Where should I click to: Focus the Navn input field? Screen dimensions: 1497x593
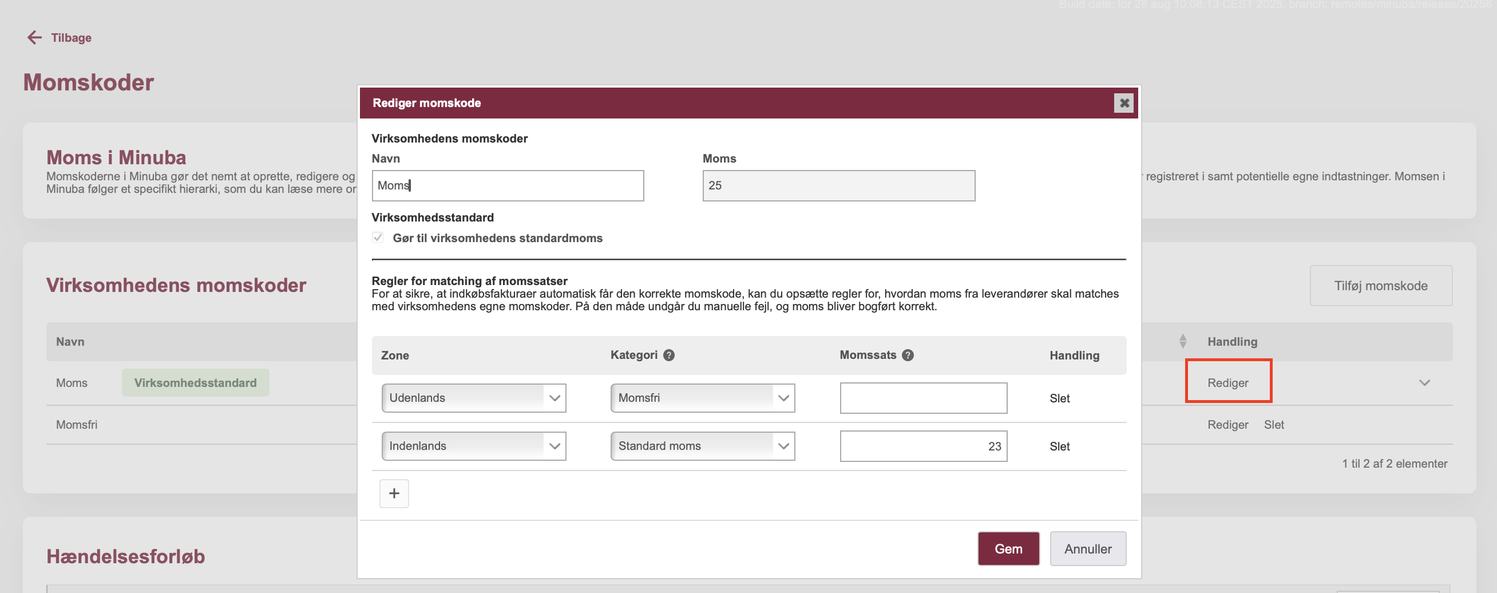508,185
